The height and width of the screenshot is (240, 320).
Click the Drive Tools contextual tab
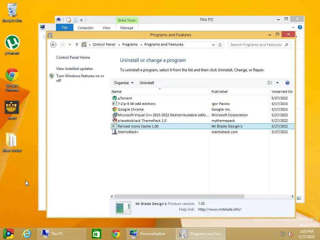(x=127, y=20)
